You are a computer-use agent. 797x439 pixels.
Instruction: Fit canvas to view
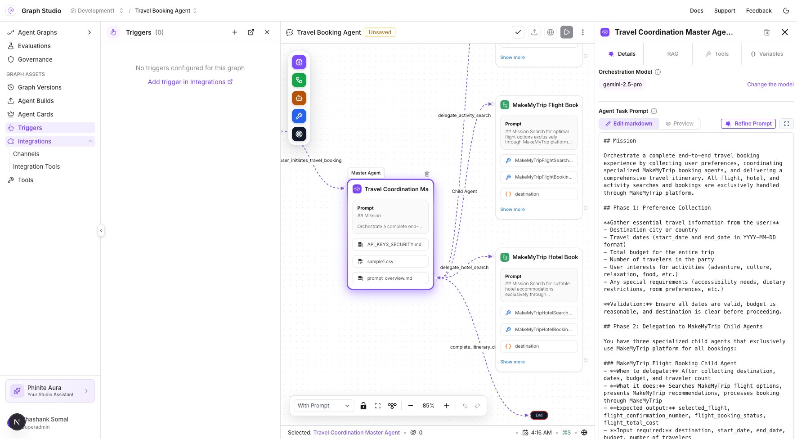pos(378,406)
